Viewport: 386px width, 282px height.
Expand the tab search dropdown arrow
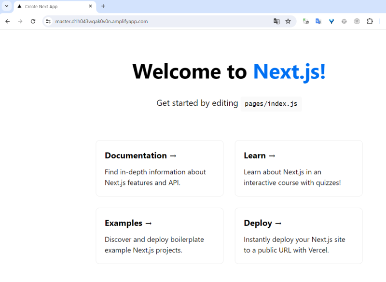(x=7, y=6)
